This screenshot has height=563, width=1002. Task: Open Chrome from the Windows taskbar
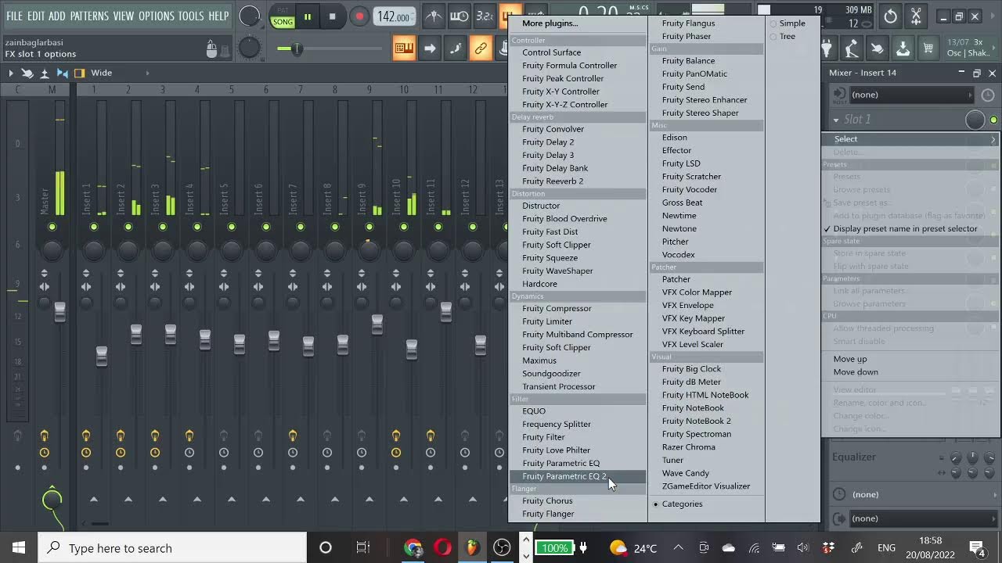tap(413, 548)
